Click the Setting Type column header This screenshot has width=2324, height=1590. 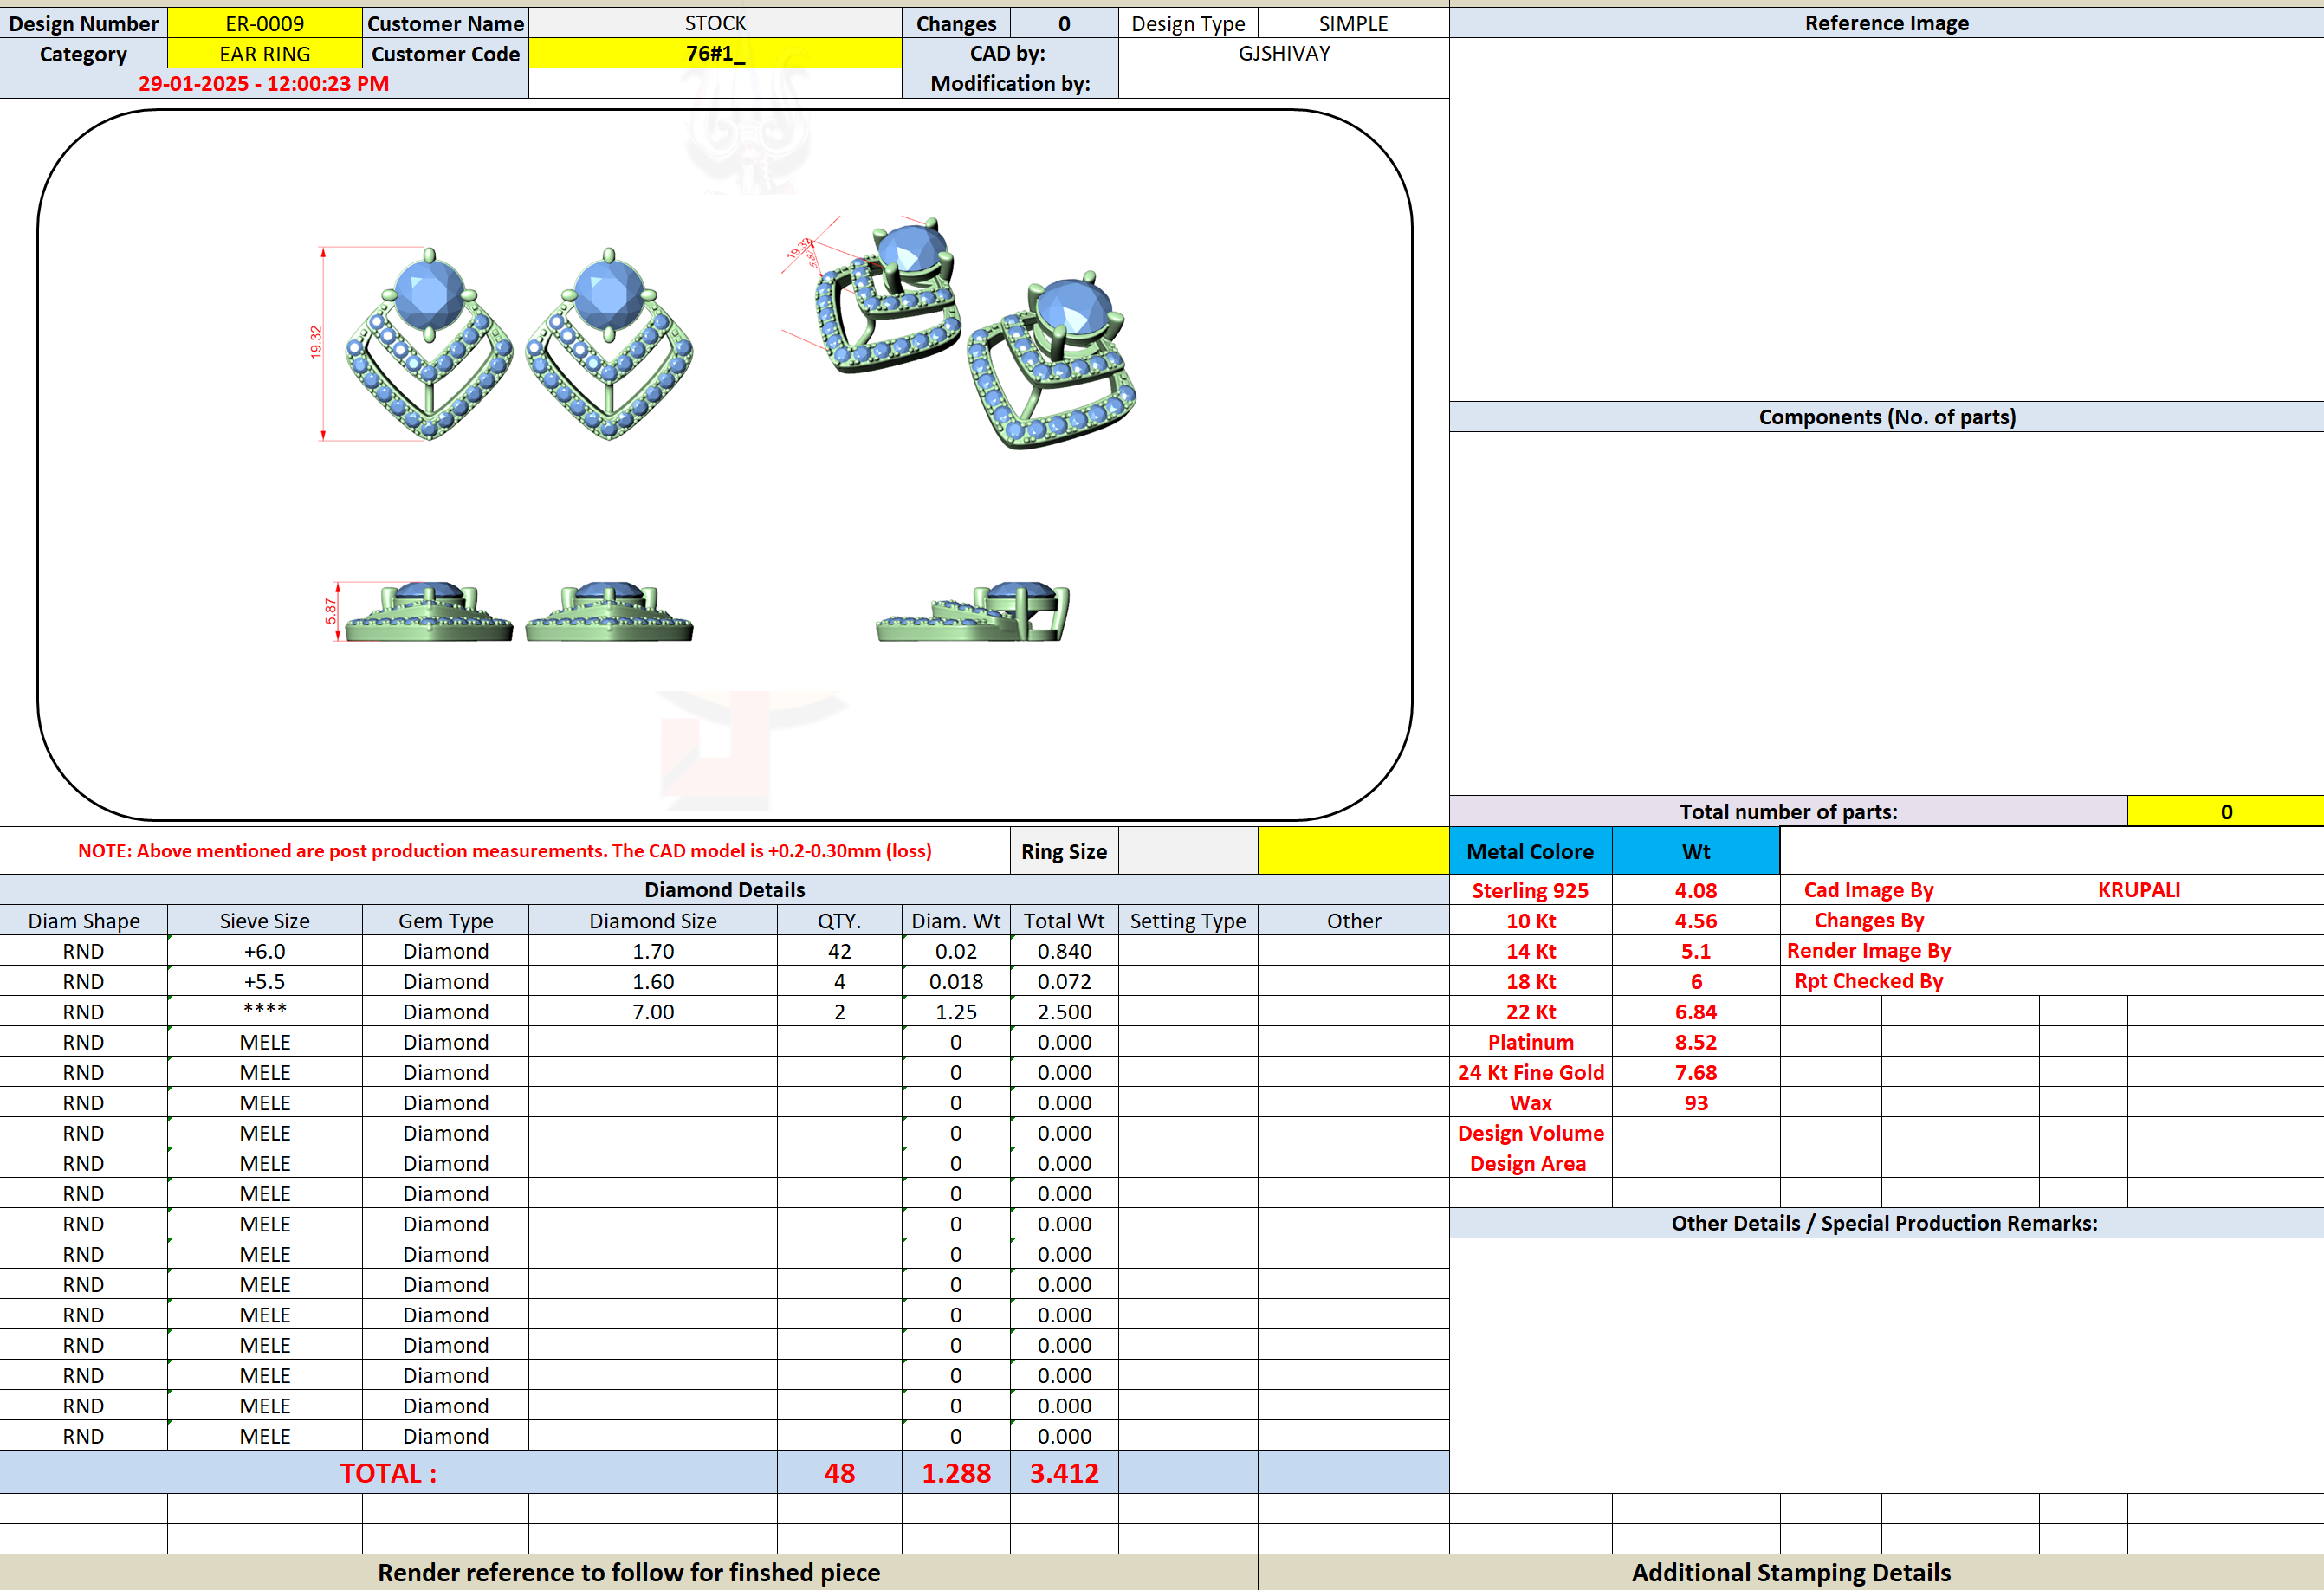(x=1188, y=921)
